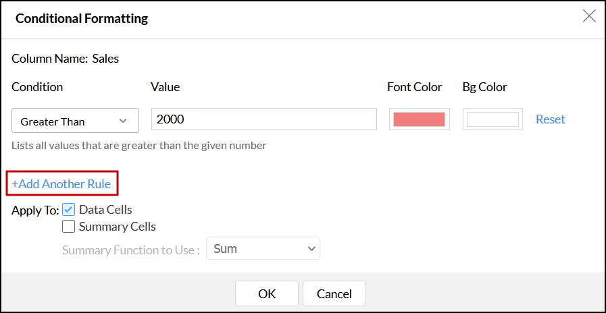Toggle Data Cells using its text label

pos(105,210)
